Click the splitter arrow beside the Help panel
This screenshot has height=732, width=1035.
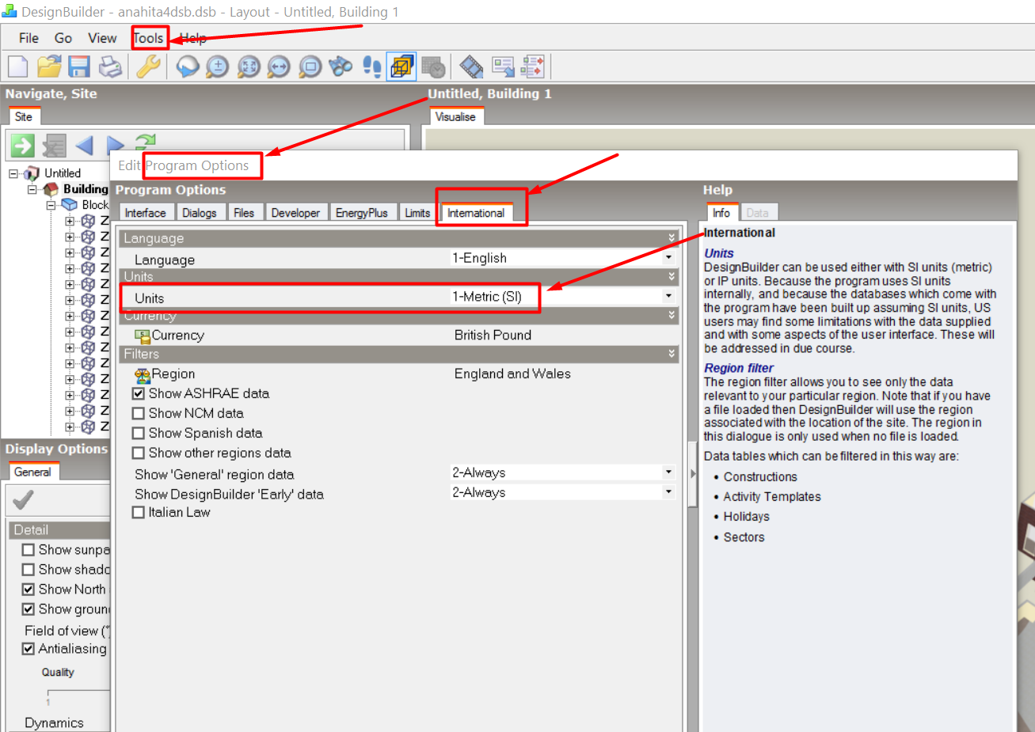[x=693, y=473]
